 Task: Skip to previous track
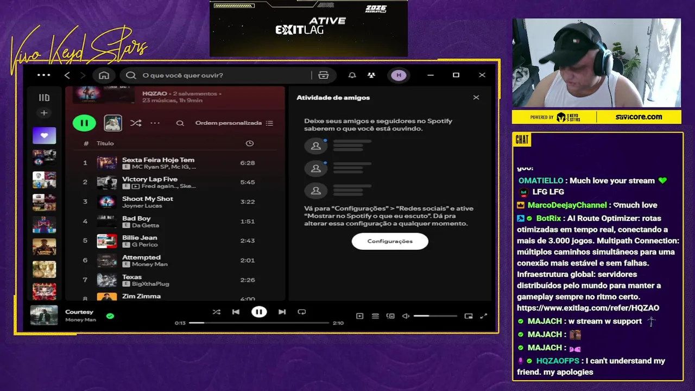(x=236, y=312)
